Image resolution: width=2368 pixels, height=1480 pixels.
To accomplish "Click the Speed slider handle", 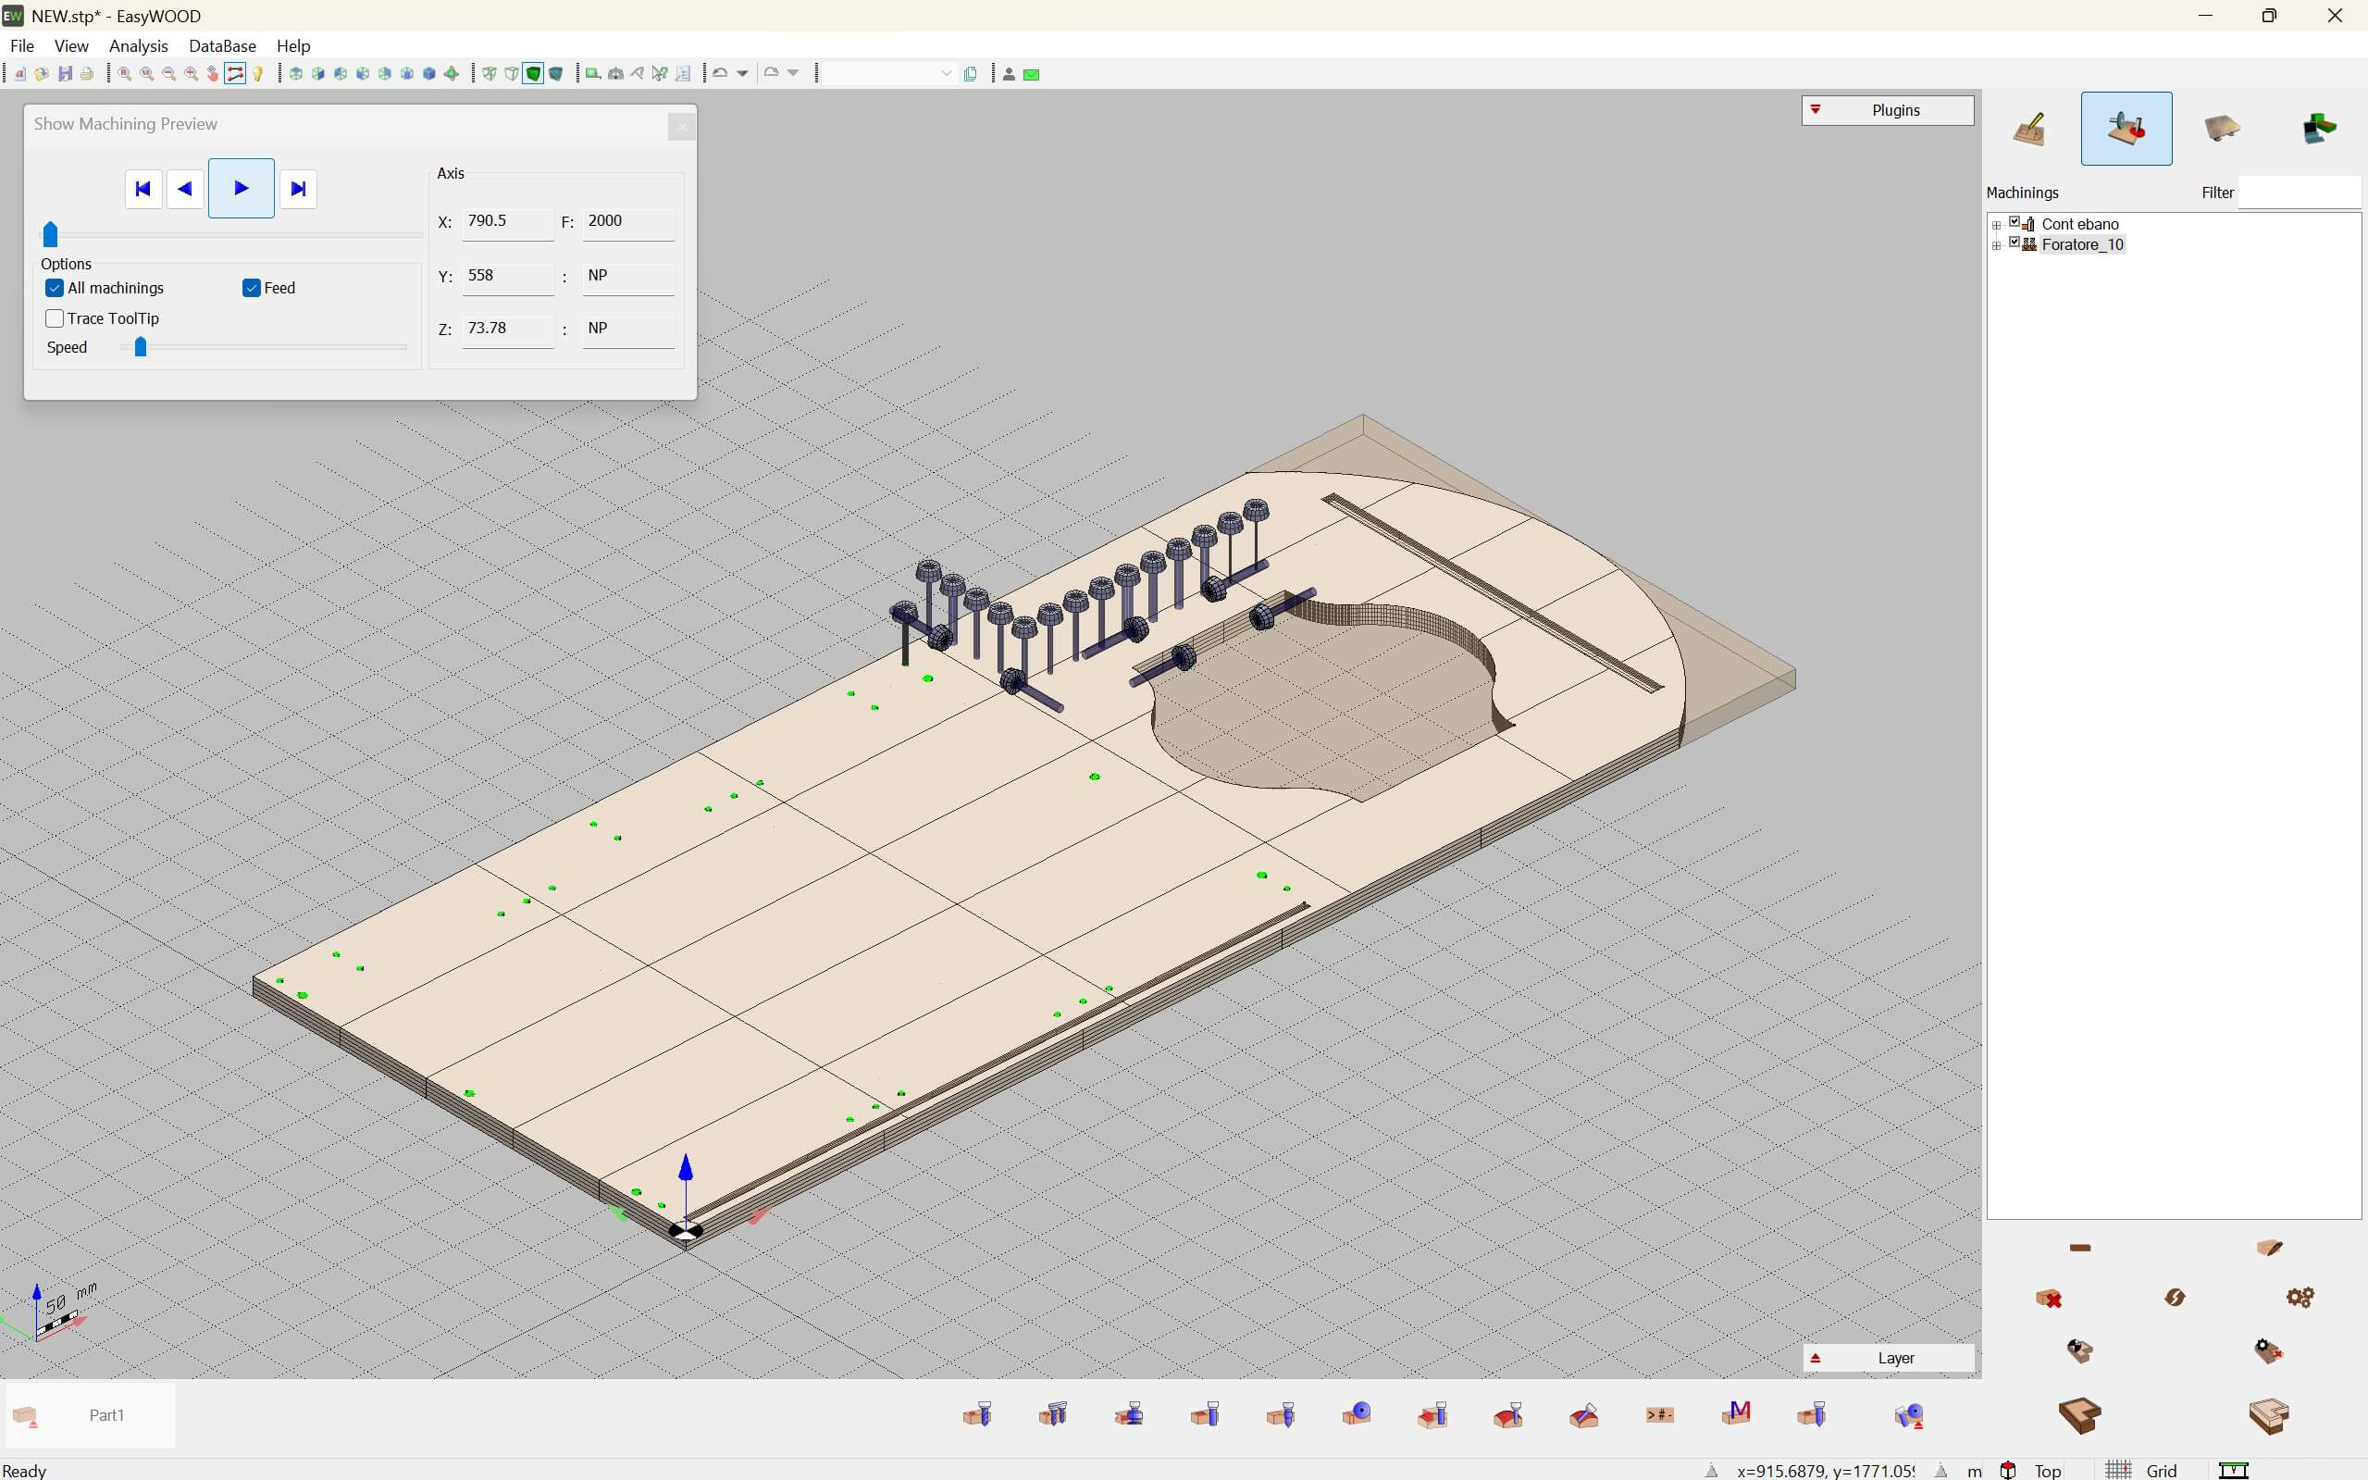I will 140,346.
